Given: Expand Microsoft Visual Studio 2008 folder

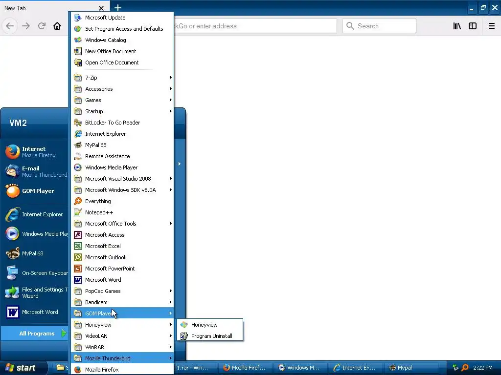Looking at the screenshot, I should click(x=122, y=179).
